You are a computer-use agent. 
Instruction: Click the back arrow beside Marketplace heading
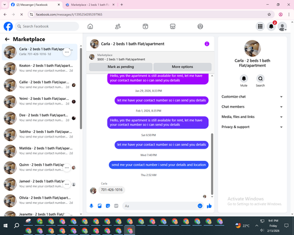point(7,39)
